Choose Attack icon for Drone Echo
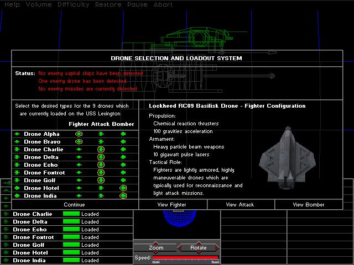Screen dimensions: 354x265 tap(101, 165)
